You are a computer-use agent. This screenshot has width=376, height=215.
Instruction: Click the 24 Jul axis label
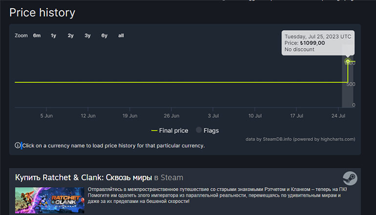pos(338,116)
